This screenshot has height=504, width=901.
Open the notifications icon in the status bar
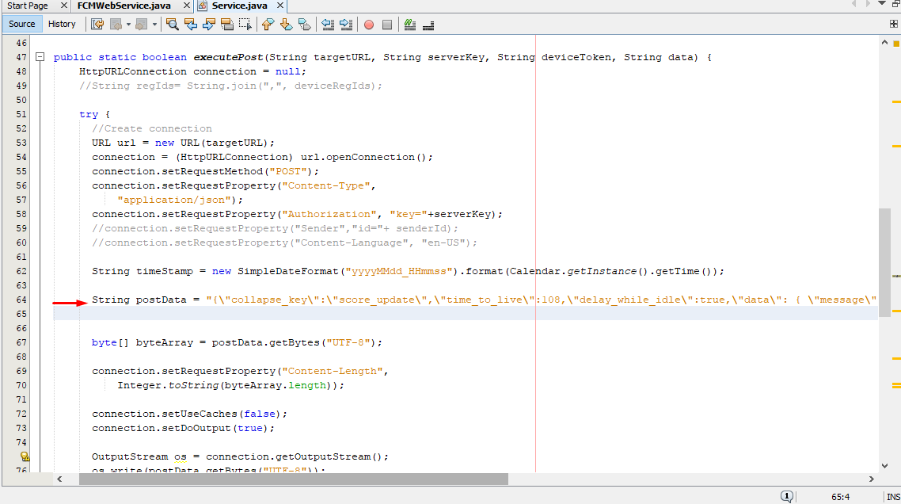coord(787,497)
